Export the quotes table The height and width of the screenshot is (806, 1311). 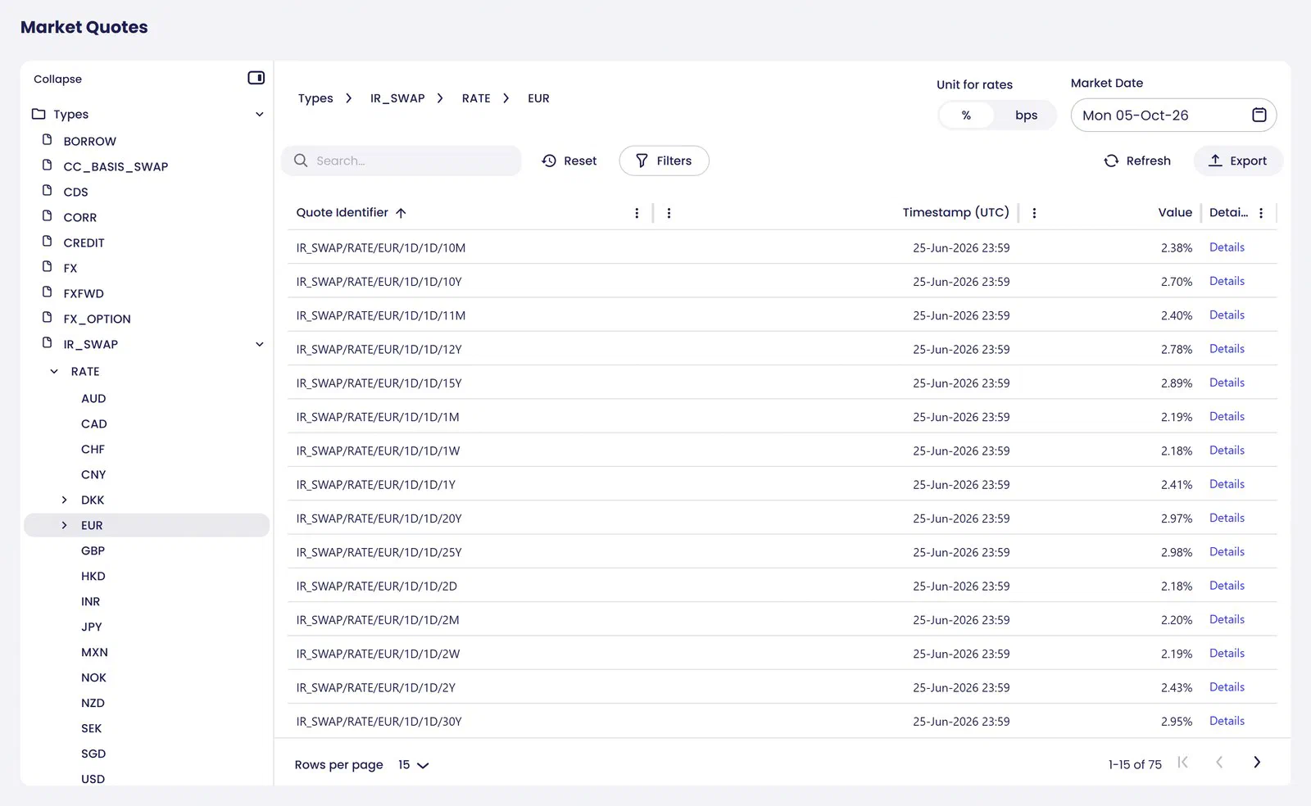tap(1238, 161)
